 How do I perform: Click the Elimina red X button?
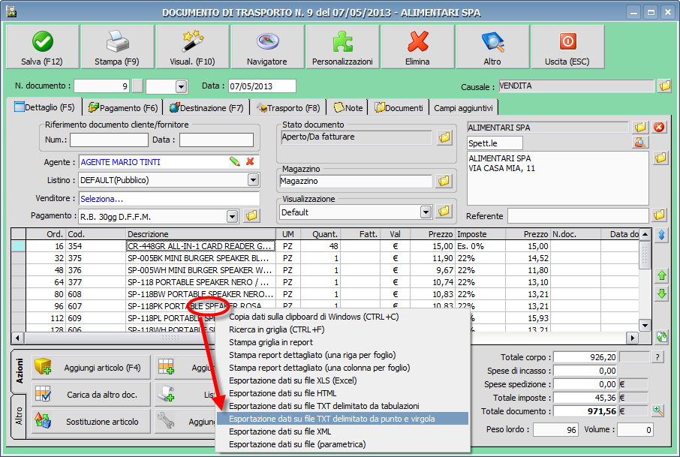pos(417,47)
